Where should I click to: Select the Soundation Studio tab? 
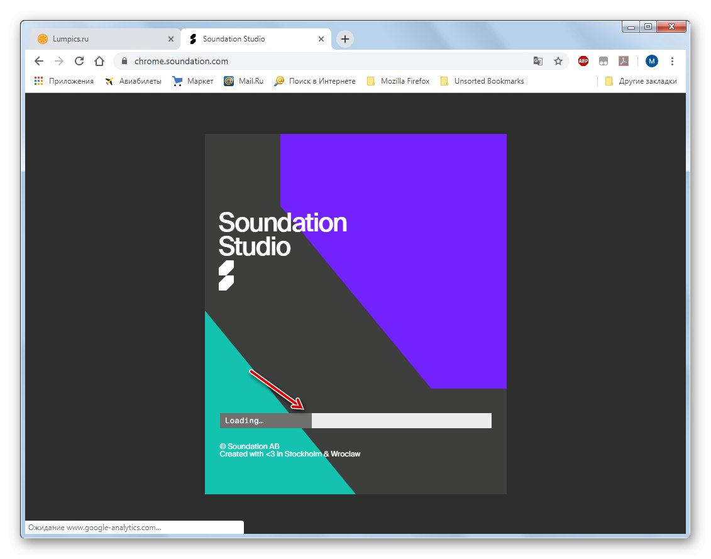click(256, 39)
